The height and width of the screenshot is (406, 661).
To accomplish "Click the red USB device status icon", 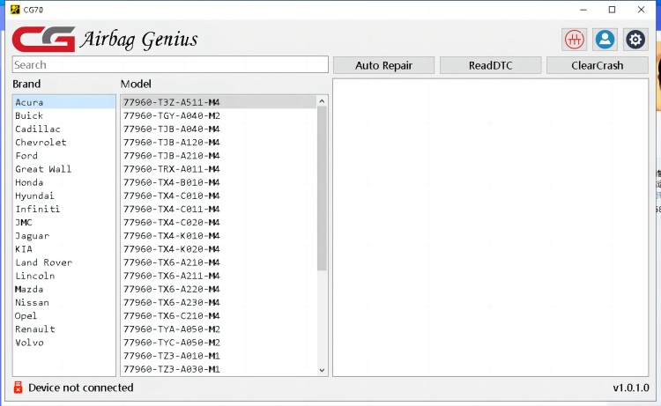I will click(x=18, y=388).
